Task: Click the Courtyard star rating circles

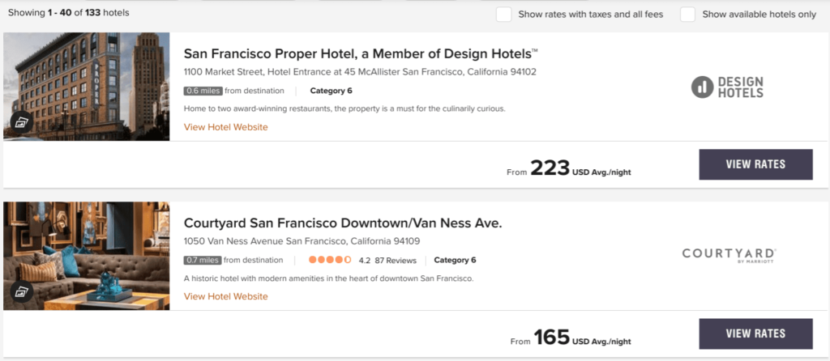Action: pos(329,261)
